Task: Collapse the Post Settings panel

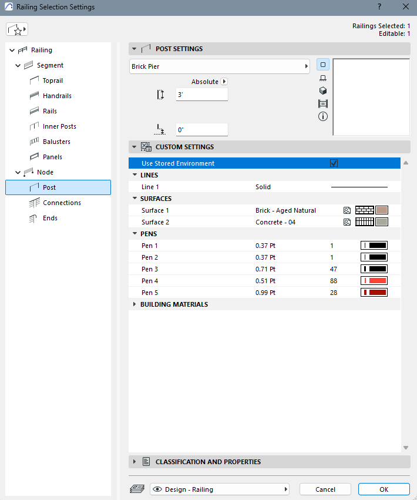Action: 134,49
